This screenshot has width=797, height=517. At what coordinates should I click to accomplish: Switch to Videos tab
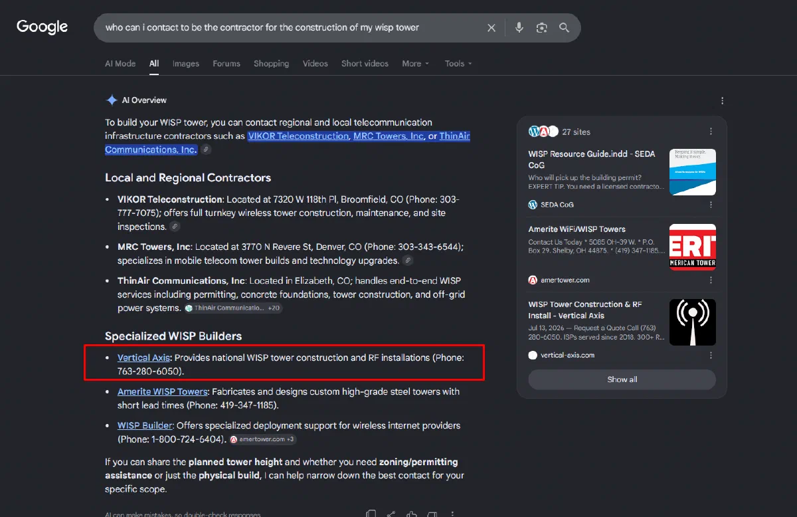coord(315,64)
